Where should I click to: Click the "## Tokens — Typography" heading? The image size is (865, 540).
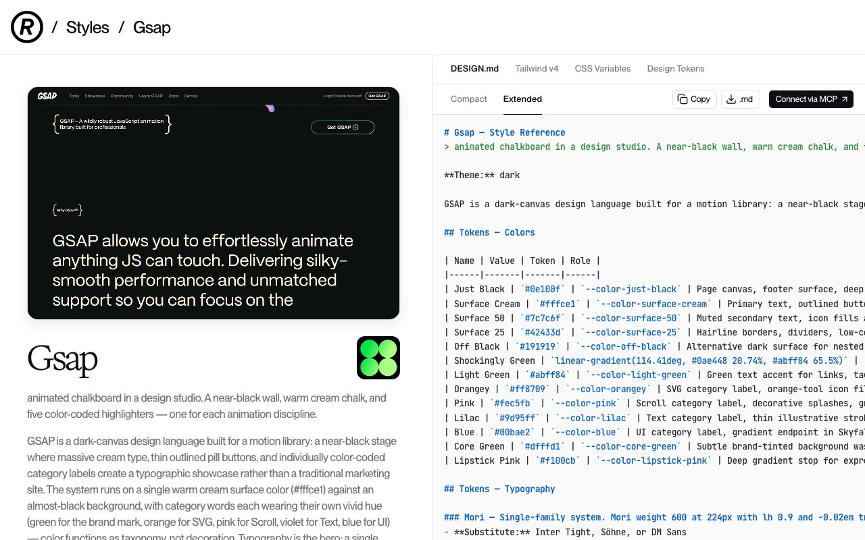click(x=499, y=489)
